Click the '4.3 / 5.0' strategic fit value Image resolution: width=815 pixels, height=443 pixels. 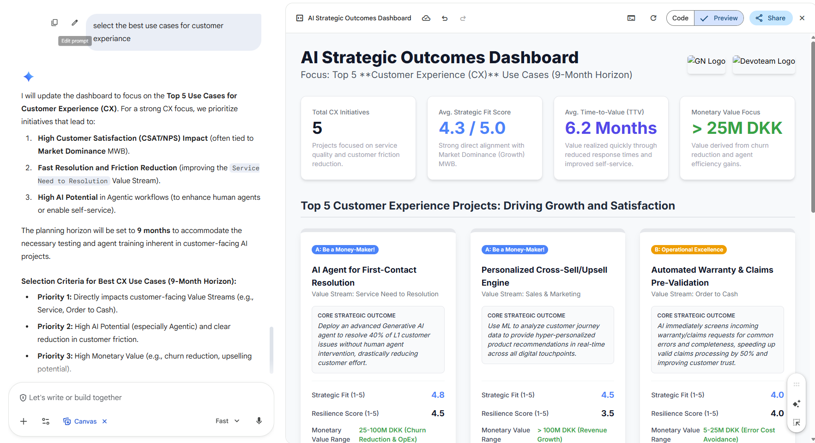coord(472,128)
